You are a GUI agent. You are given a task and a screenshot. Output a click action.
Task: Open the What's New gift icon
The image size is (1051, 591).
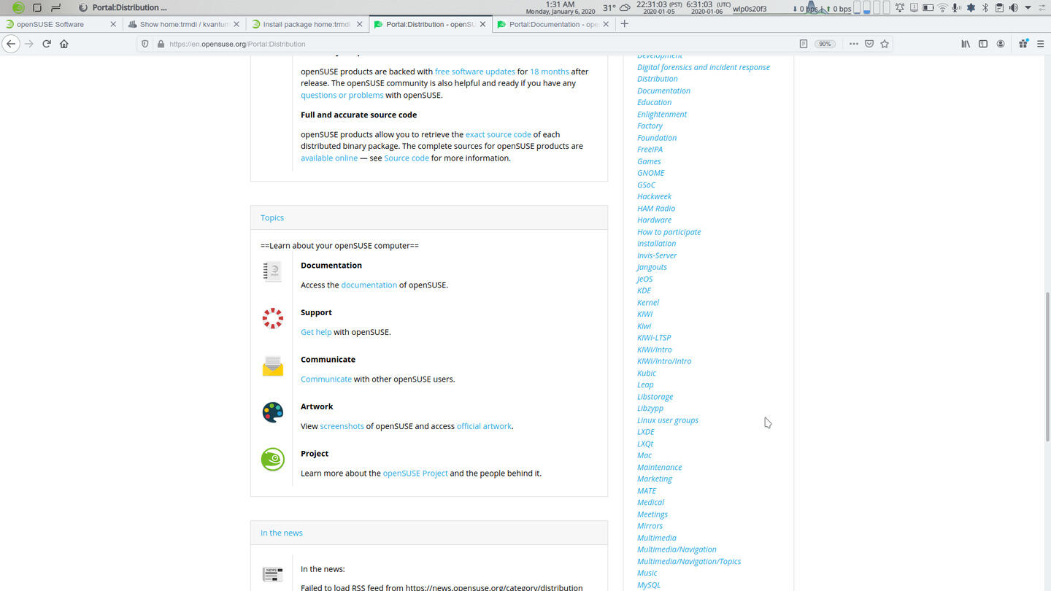[1023, 44]
